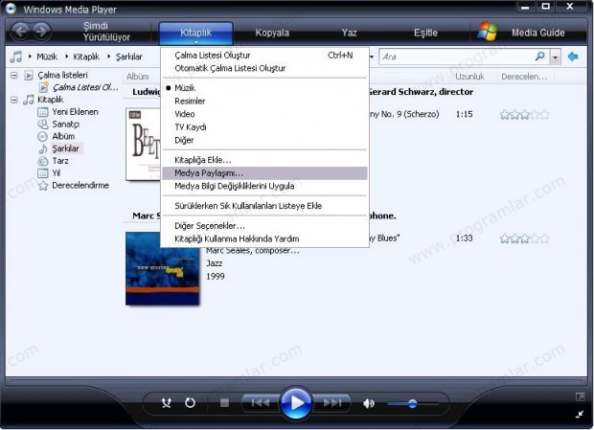This screenshot has height=430, width=594.
Task: Click the Windows logo icon
Action: [488, 32]
